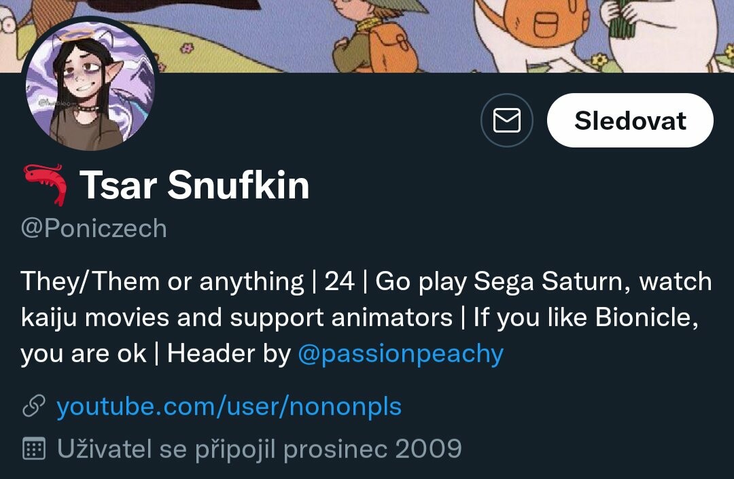Click the @Poniczech handle
Image resolution: width=734 pixels, height=479 pixels.
pos(94,228)
